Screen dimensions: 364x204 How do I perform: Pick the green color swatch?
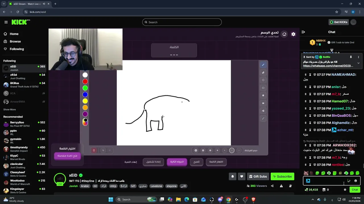point(85,88)
